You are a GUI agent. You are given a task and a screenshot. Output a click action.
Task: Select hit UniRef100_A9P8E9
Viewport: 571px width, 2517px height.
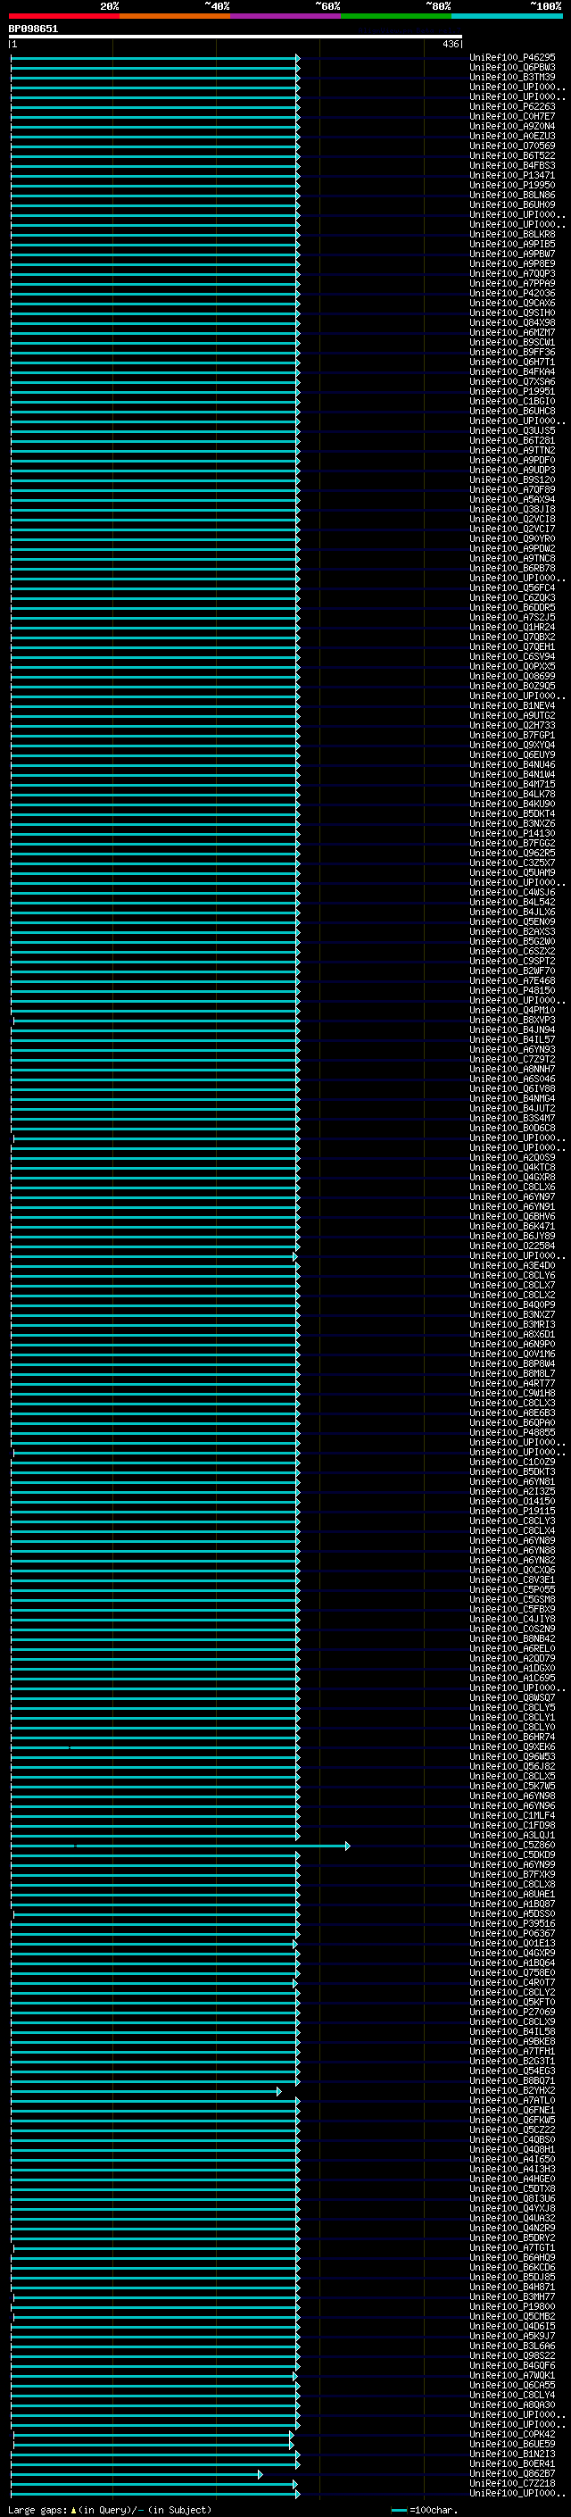coord(512,263)
